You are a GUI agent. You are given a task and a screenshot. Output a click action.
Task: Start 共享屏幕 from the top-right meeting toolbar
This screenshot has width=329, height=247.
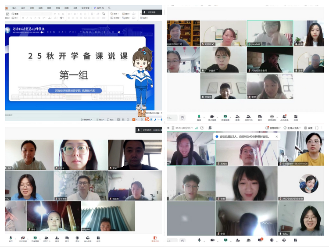click(x=225, y=117)
